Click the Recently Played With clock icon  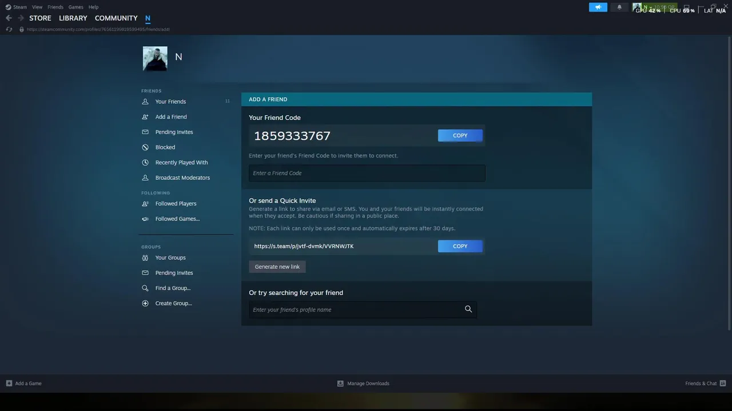[145, 163]
